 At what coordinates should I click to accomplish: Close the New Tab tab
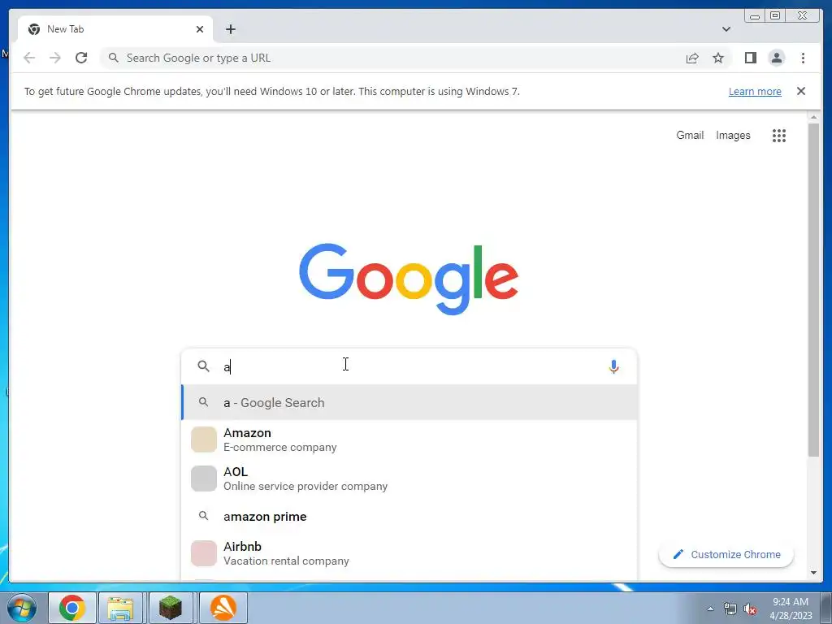[x=200, y=29]
